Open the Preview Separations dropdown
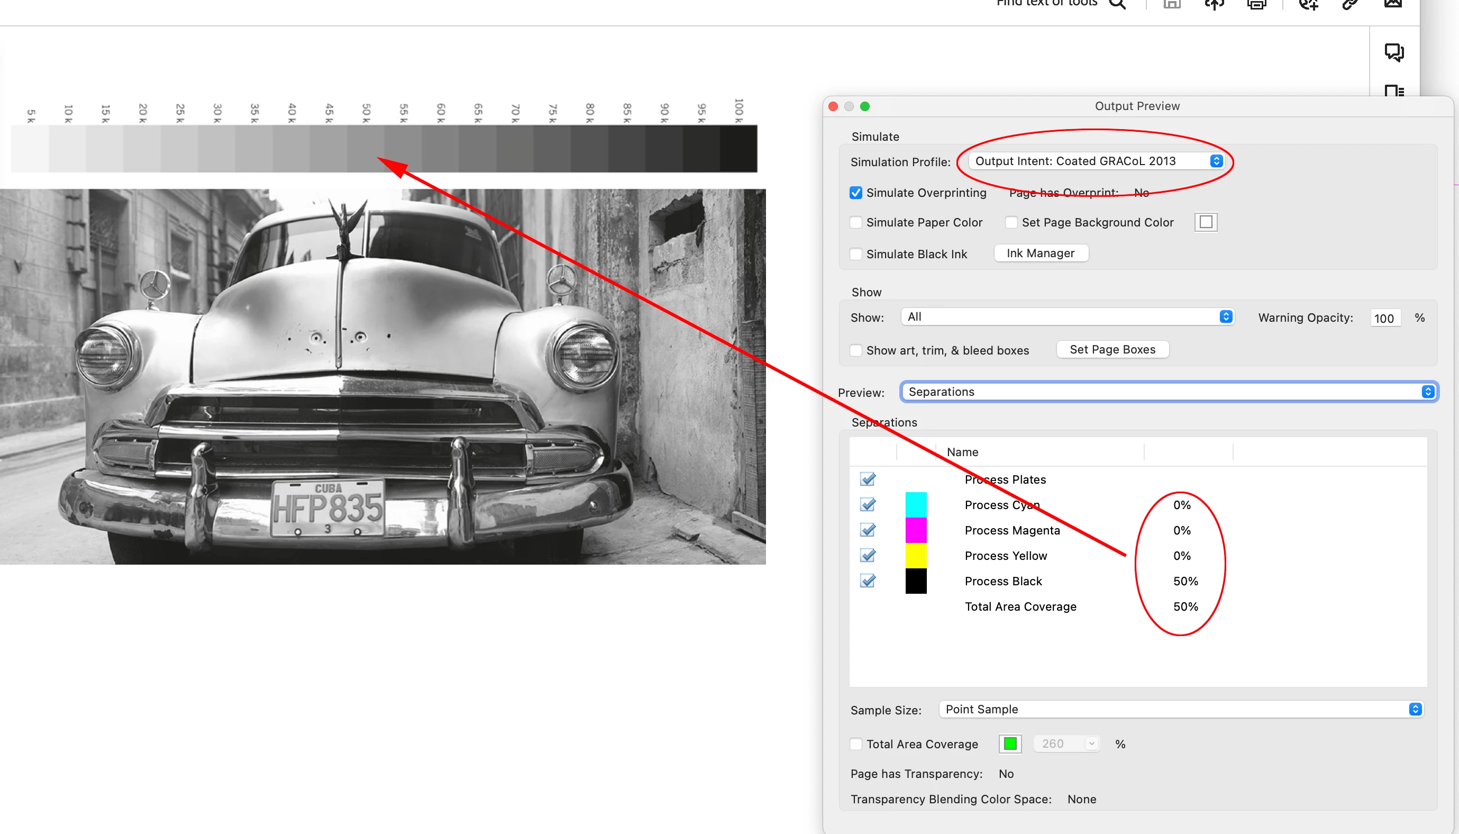This screenshot has width=1459, height=834. click(1168, 392)
